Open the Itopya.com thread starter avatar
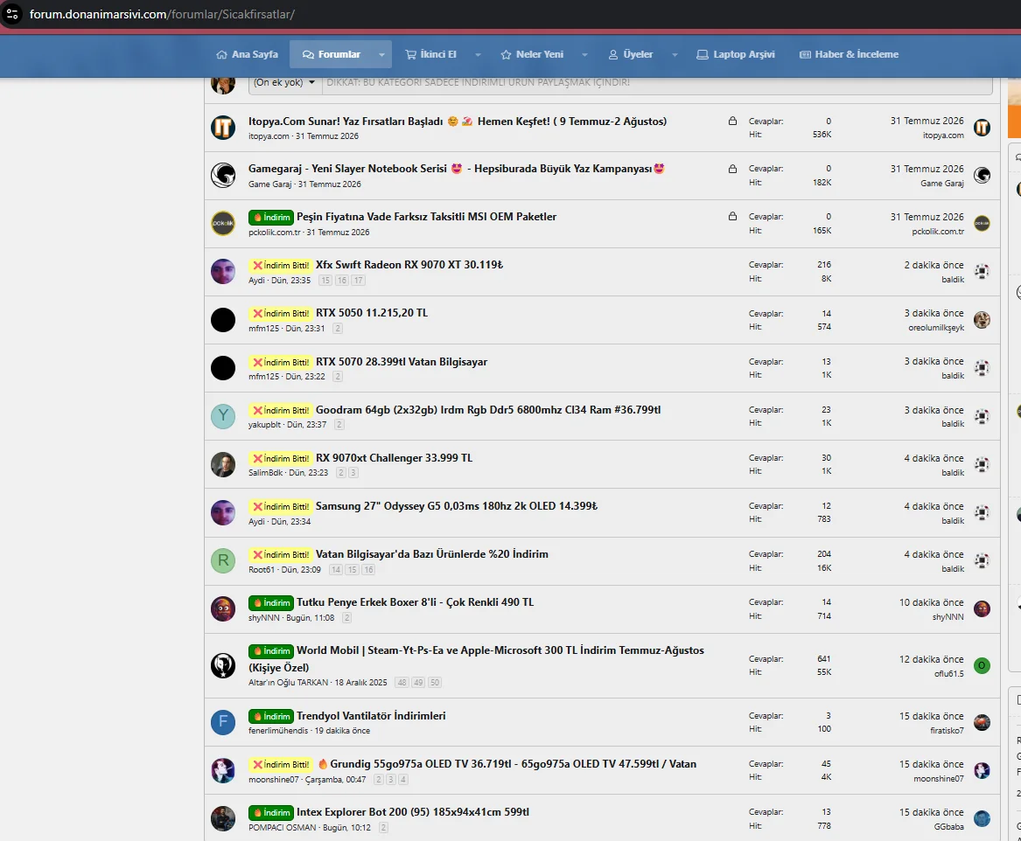 pyautogui.click(x=223, y=128)
